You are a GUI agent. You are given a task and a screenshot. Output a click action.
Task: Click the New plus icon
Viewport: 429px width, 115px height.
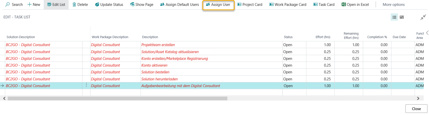tap(30, 4)
